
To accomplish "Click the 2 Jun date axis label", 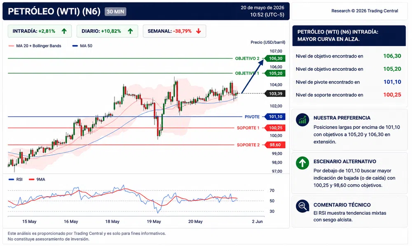I will 257,221.
